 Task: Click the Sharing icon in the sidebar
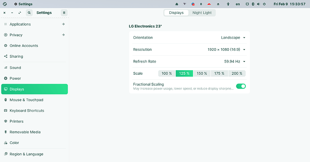[5, 56]
